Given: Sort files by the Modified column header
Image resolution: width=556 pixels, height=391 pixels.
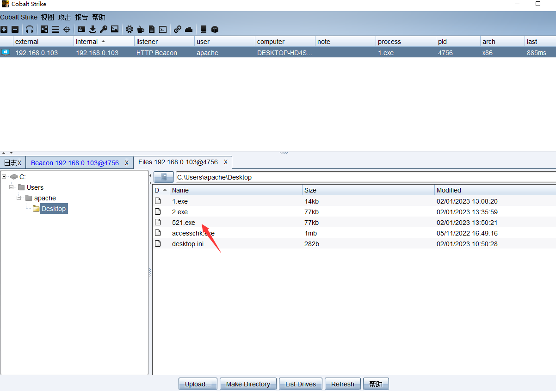Looking at the screenshot, I should (495, 190).
